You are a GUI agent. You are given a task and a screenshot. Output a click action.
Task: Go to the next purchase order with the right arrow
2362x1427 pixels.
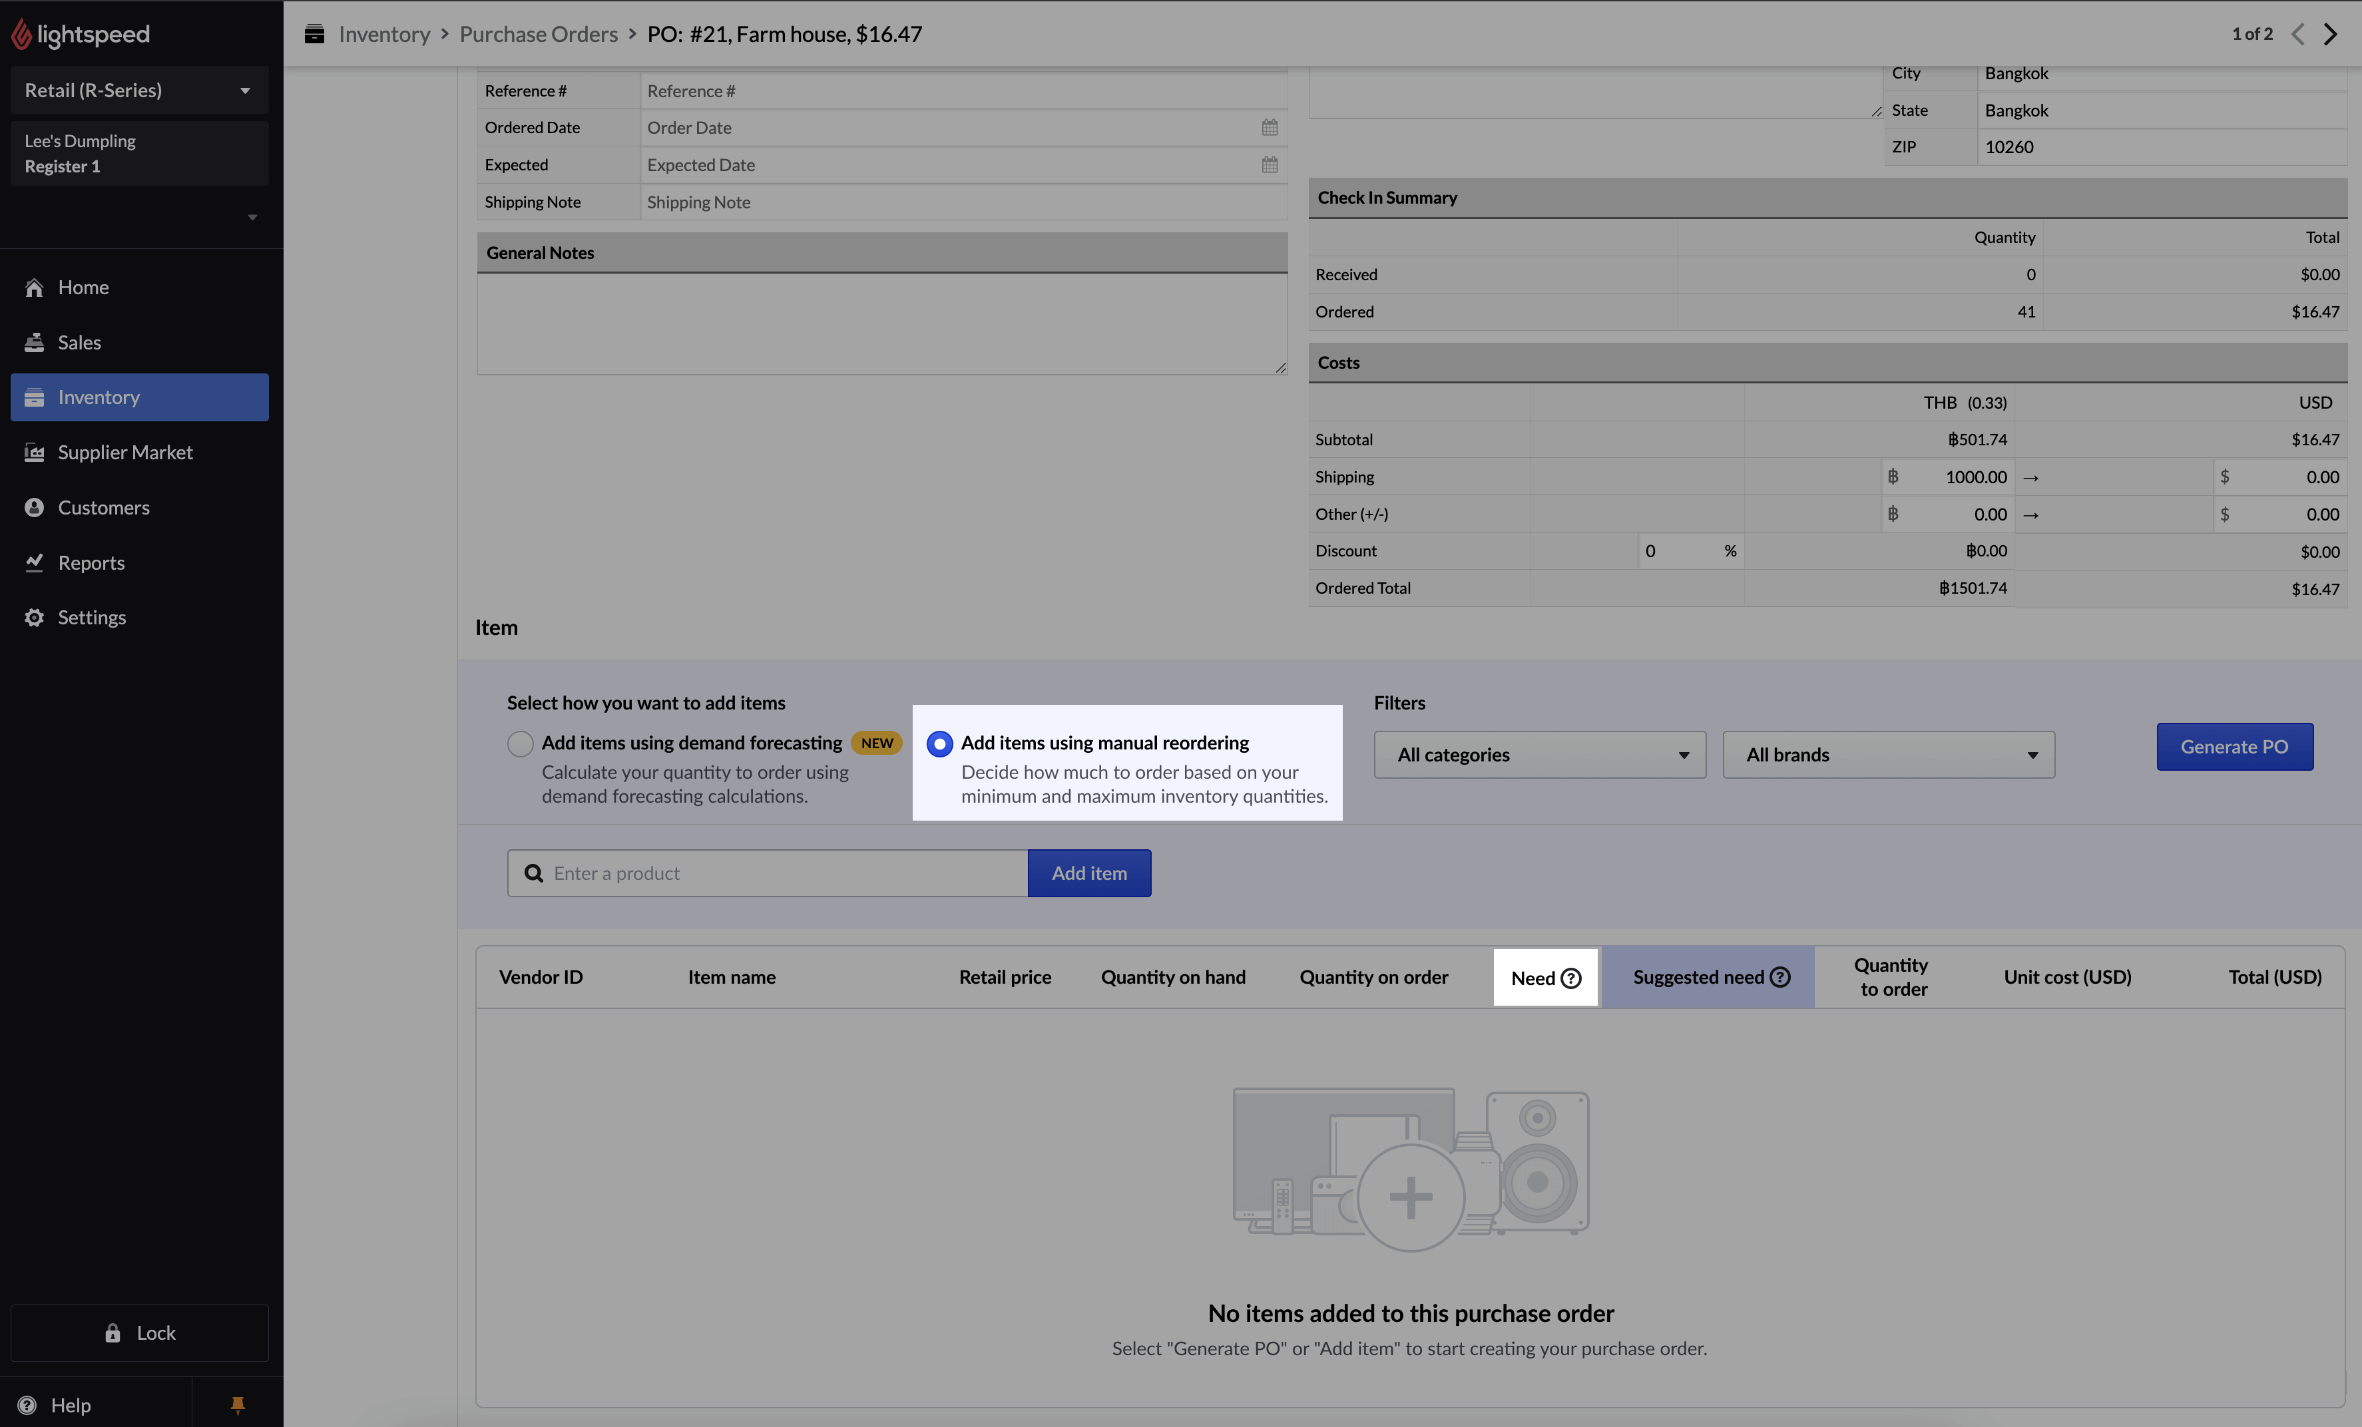pyautogui.click(x=2331, y=33)
